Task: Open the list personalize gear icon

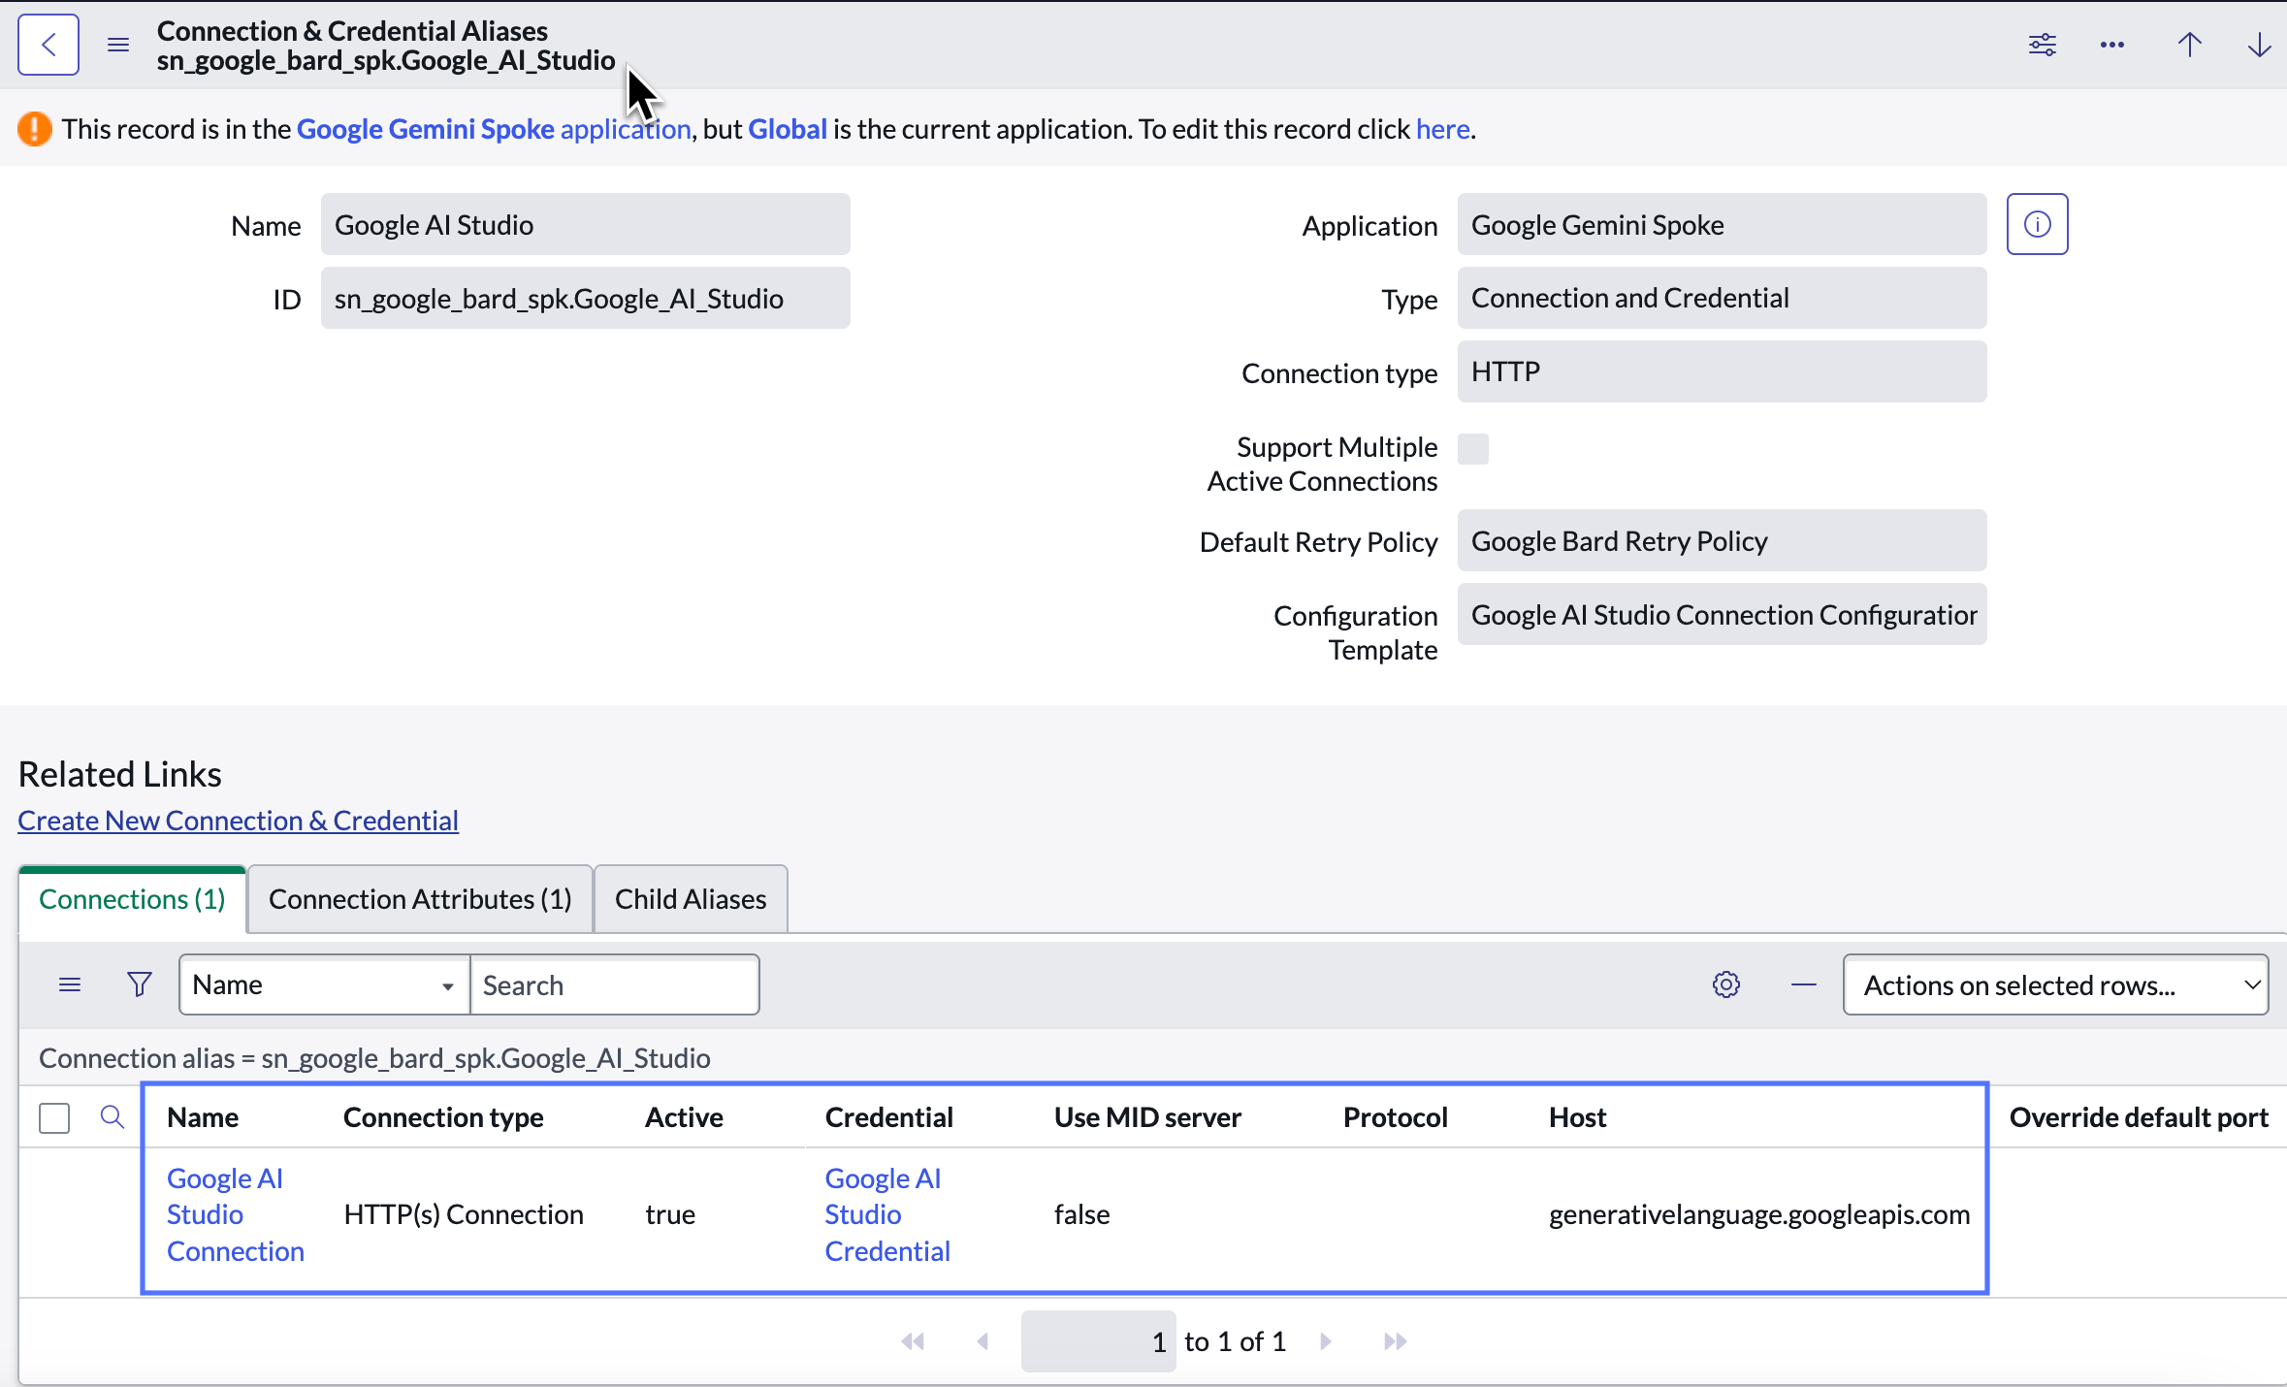Action: 1726,984
